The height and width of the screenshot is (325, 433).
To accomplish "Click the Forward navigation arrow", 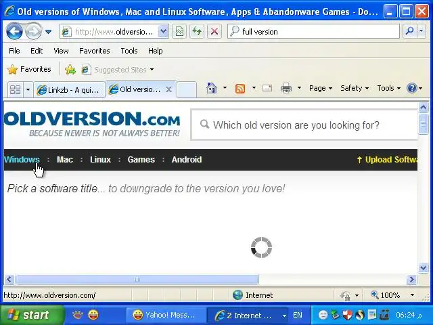I will click(x=33, y=31).
